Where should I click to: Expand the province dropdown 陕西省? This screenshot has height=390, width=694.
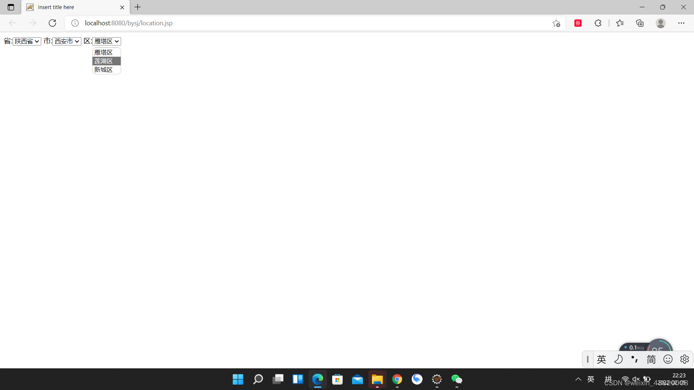coord(27,42)
